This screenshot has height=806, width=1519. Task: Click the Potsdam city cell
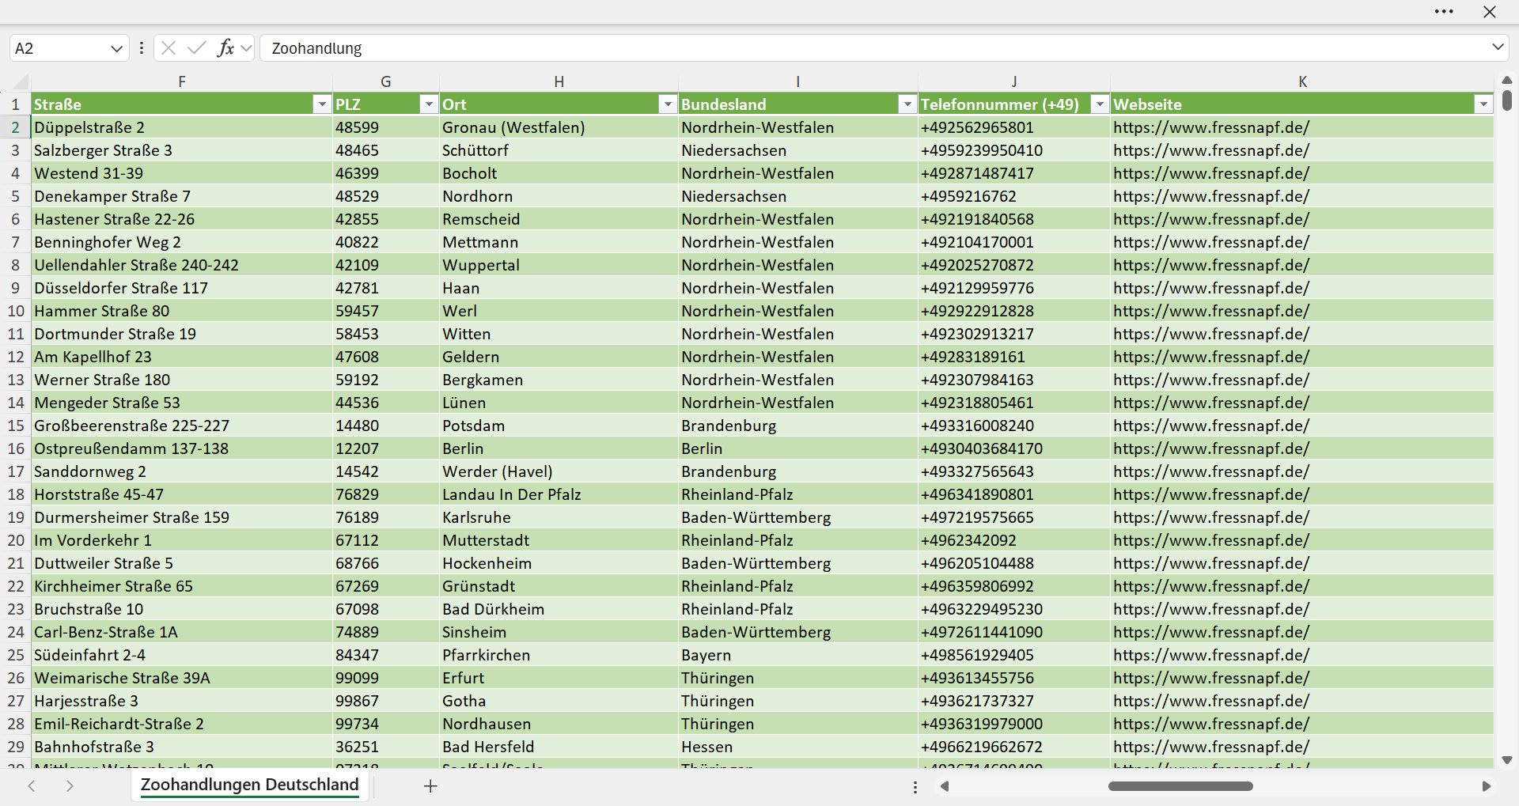coord(559,426)
